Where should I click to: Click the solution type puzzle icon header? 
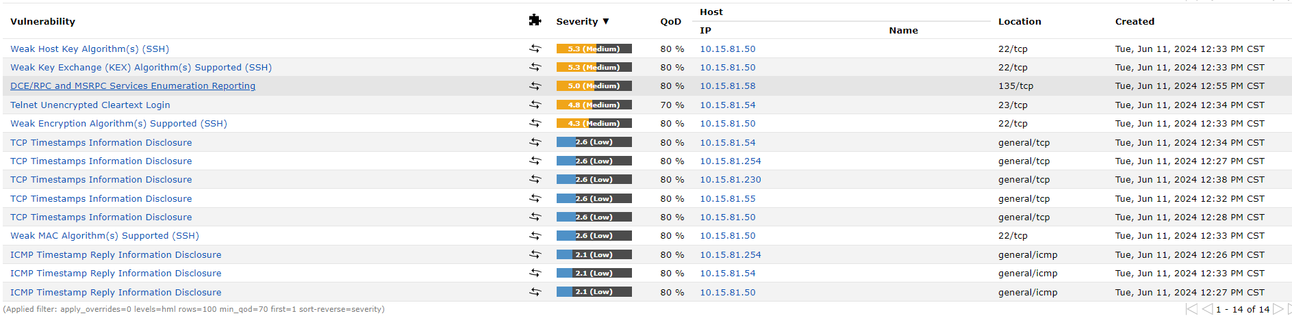[x=535, y=21]
